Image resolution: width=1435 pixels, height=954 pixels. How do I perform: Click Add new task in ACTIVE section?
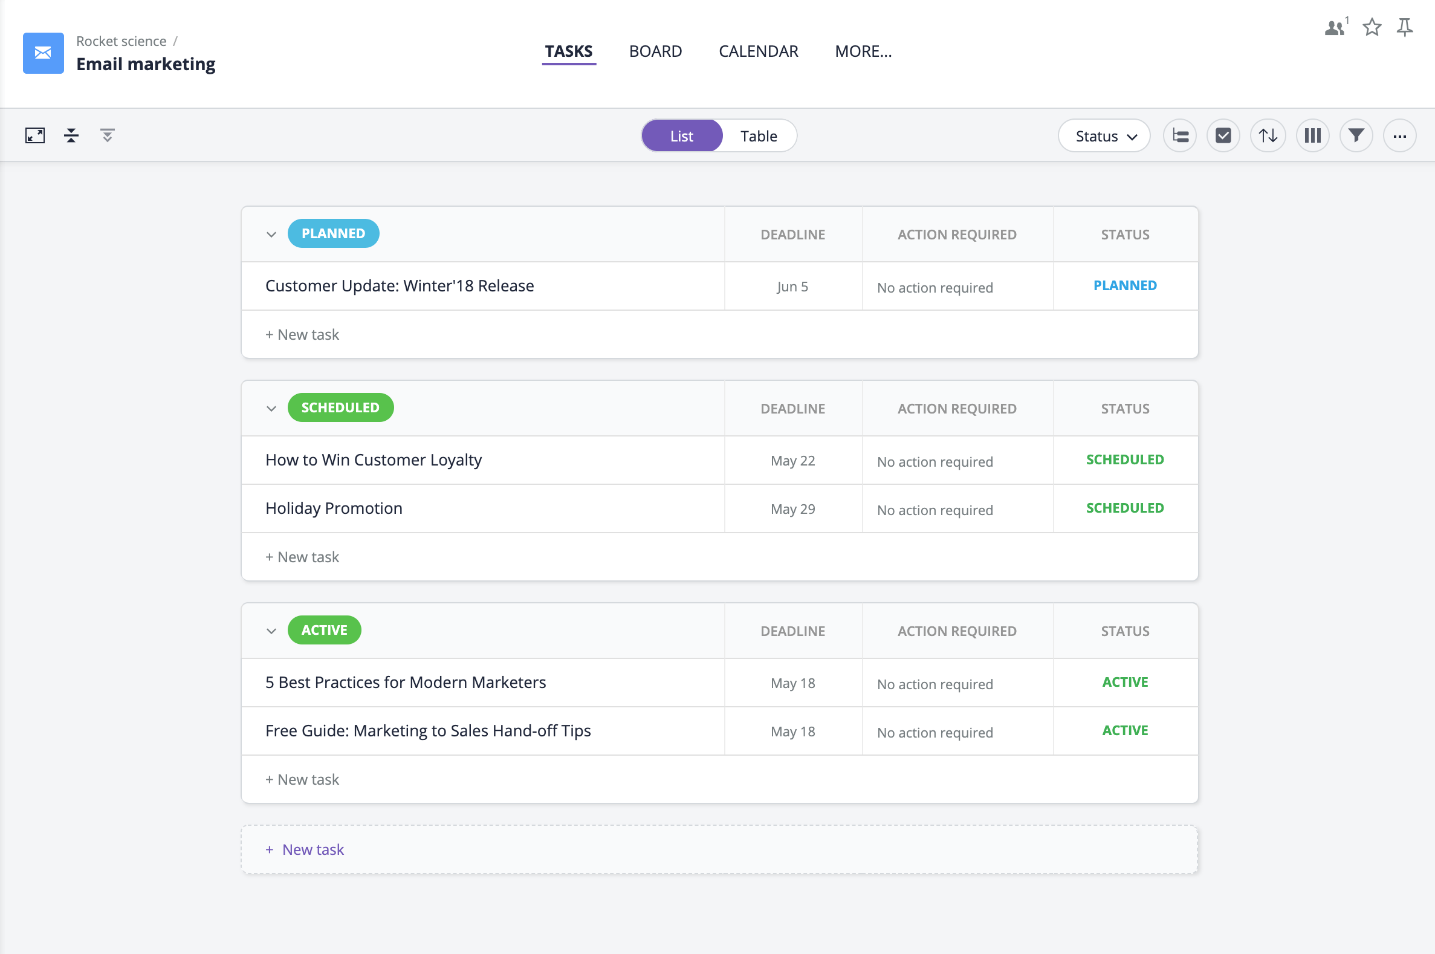[302, 778]
